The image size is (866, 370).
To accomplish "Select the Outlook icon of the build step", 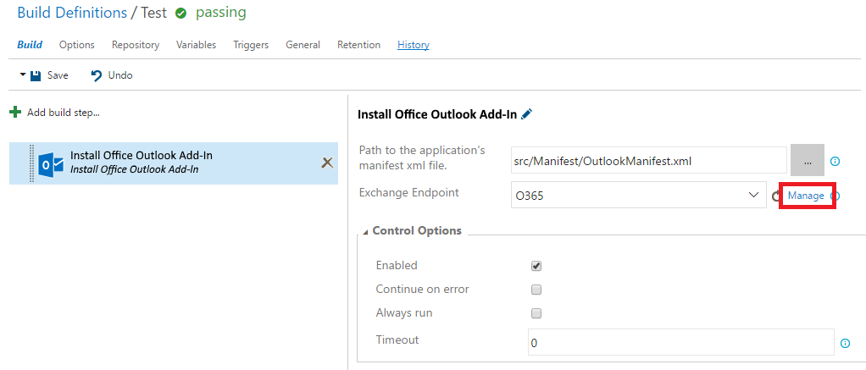I will 51,163.
